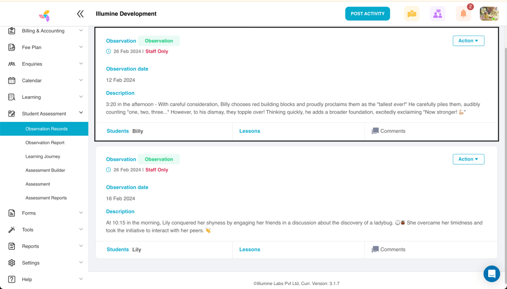
Task: Open the chat support bubble
Action: point(492,274)
